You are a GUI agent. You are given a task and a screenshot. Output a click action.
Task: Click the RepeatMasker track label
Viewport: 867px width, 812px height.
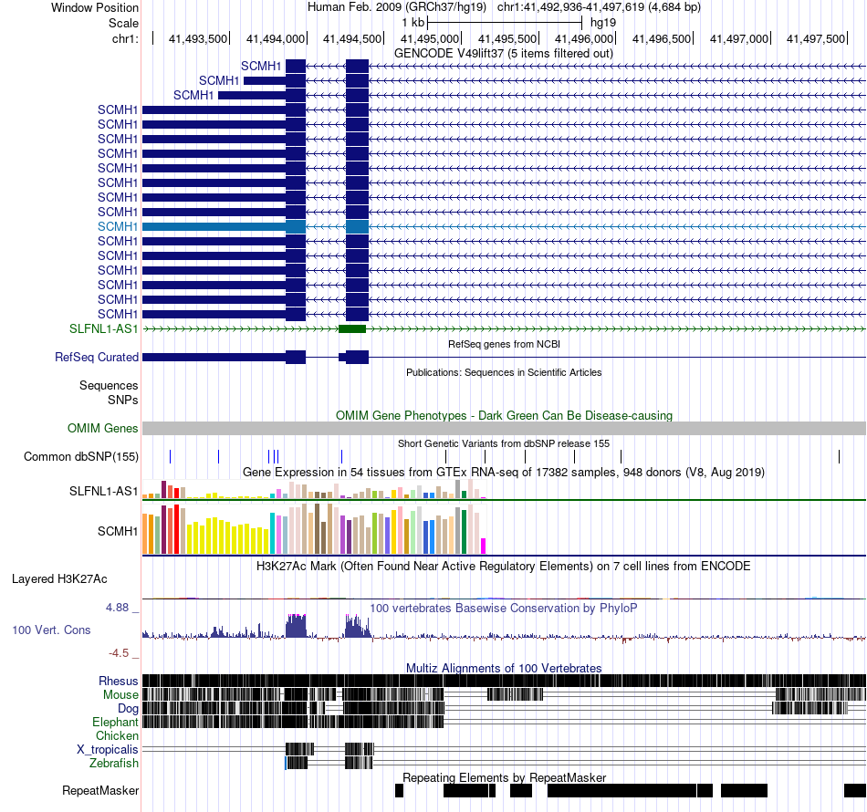pos(100,790)
